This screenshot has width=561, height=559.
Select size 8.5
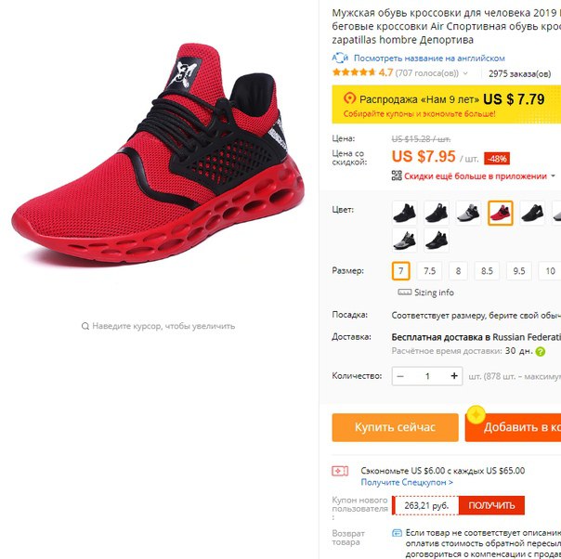click(x=487, y=271)
